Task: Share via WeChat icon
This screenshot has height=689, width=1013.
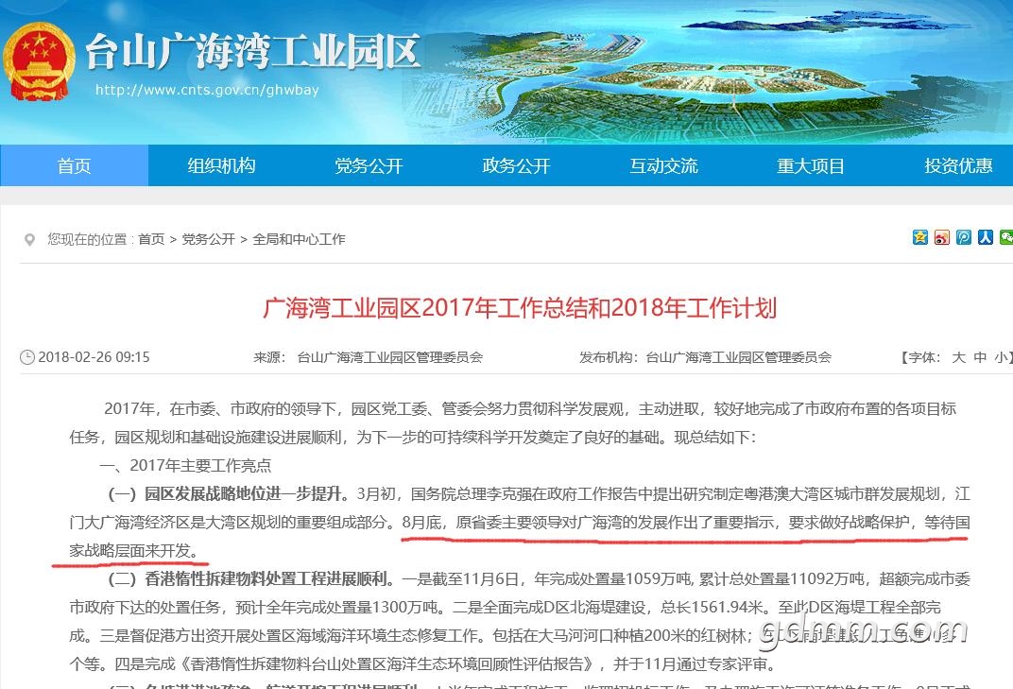Action: [x=1006, y=237]
